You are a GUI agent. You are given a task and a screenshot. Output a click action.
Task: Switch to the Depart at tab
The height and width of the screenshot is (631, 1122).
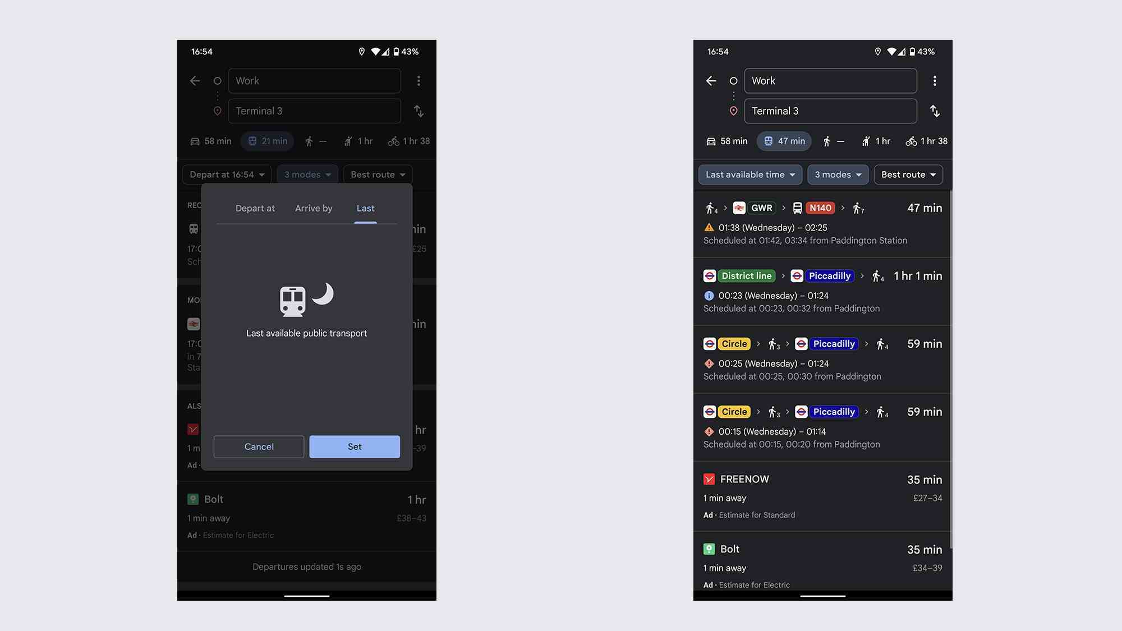(x=254, y=208)
